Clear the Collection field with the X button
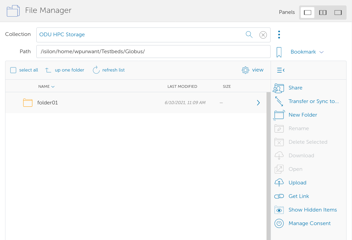Viewport: 352px width, 240px height. pos(263,35)
